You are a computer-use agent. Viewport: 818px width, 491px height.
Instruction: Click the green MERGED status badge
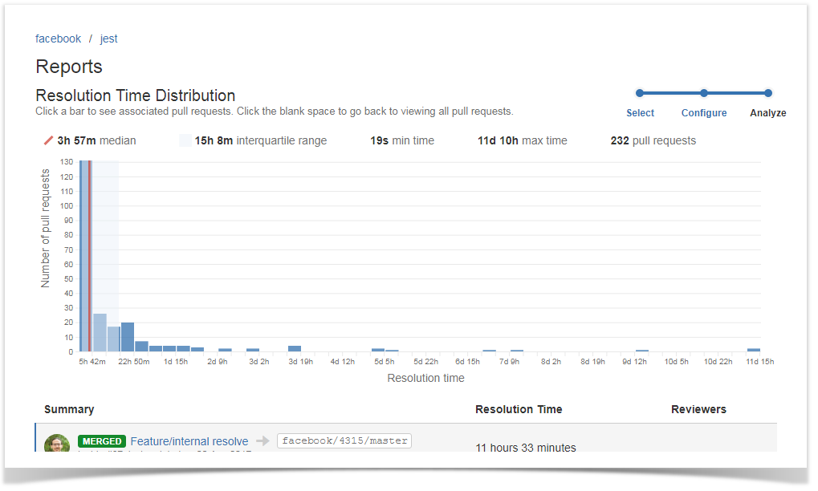(x=101, y=440)
